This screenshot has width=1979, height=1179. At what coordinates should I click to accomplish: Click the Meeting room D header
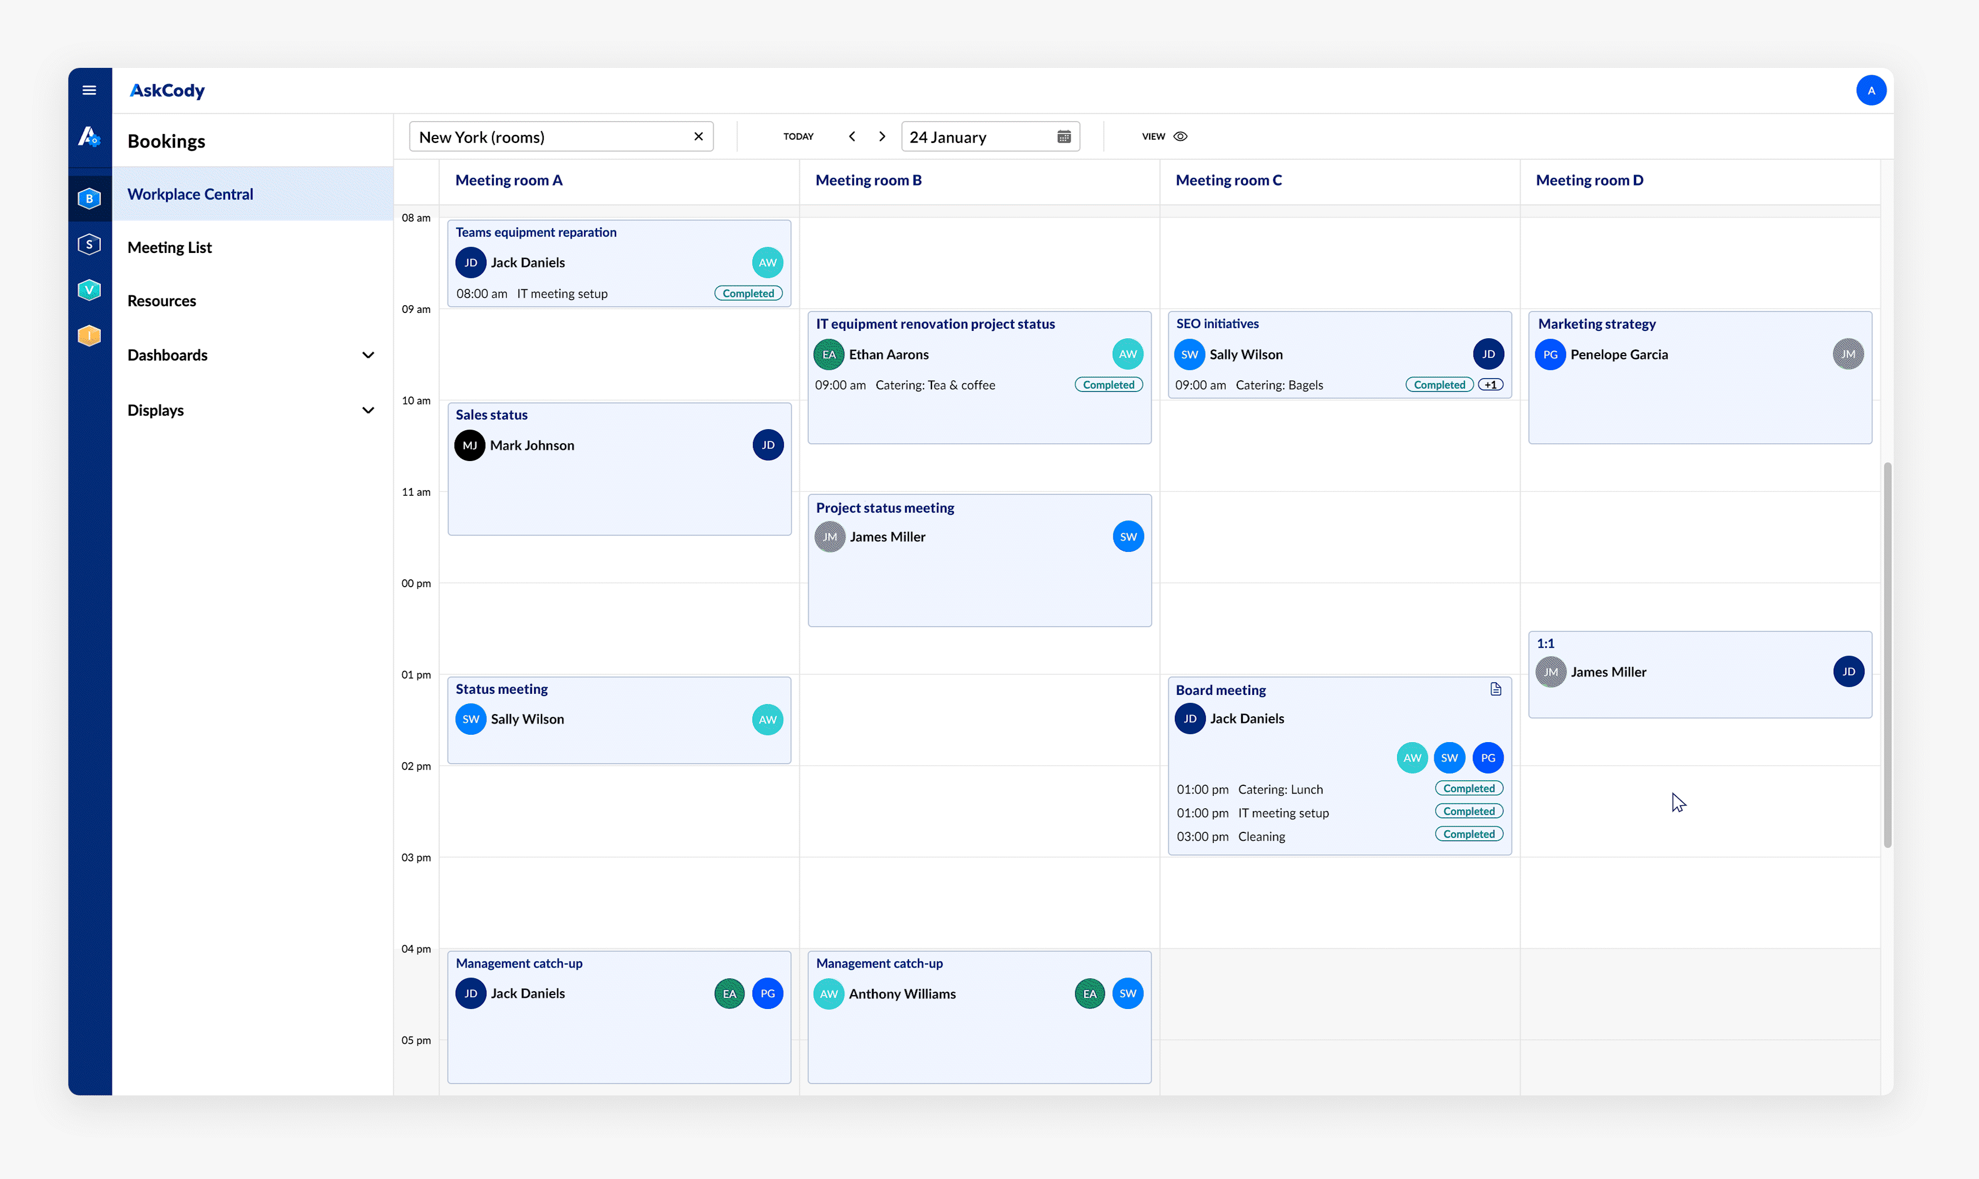(1589, 181)
